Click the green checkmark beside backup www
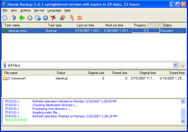The height and width of the screenshot is (132, 188). point(5,31)
